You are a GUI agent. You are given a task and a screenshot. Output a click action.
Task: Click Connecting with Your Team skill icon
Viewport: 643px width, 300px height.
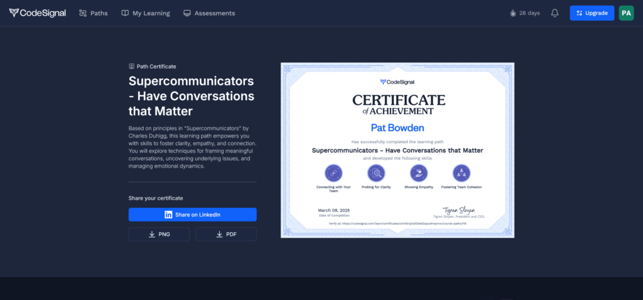coord(333,173)
